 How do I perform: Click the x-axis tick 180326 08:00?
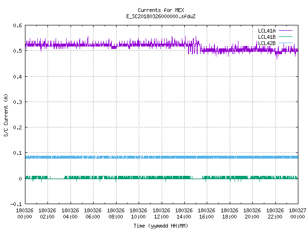(116, 214)
